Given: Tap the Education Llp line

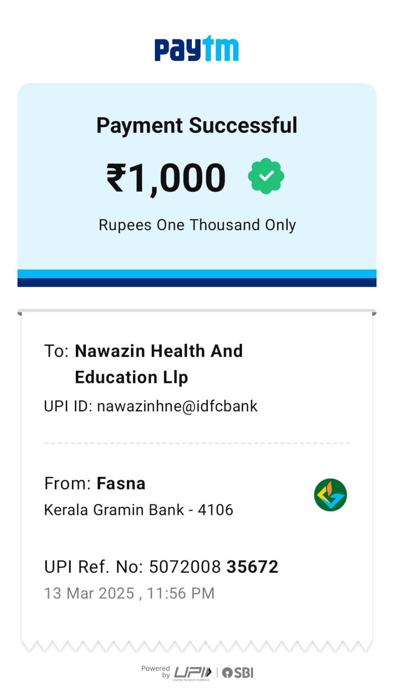Looking at the screenshot, I should pos(131,377).
